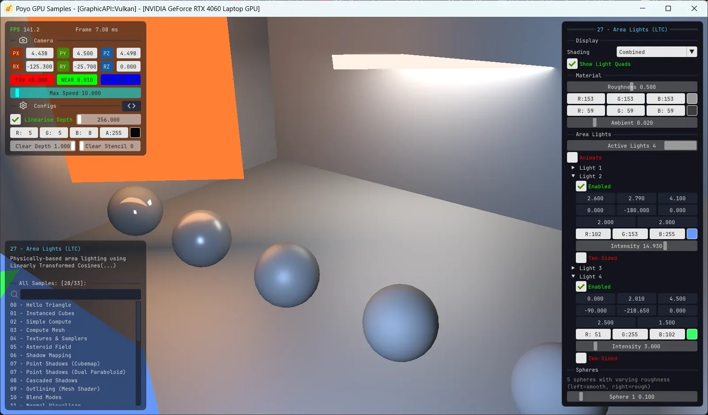The image size is (708, 415).
Task: Click the code brackets button beside Configs
Action: point(131,106)
